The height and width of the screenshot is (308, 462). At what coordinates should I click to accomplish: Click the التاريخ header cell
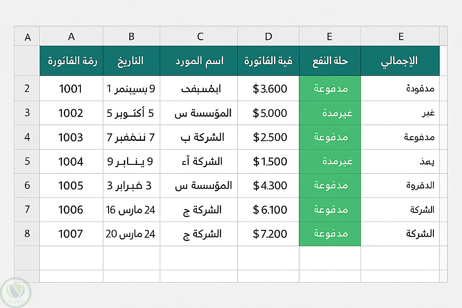(132, 60)
